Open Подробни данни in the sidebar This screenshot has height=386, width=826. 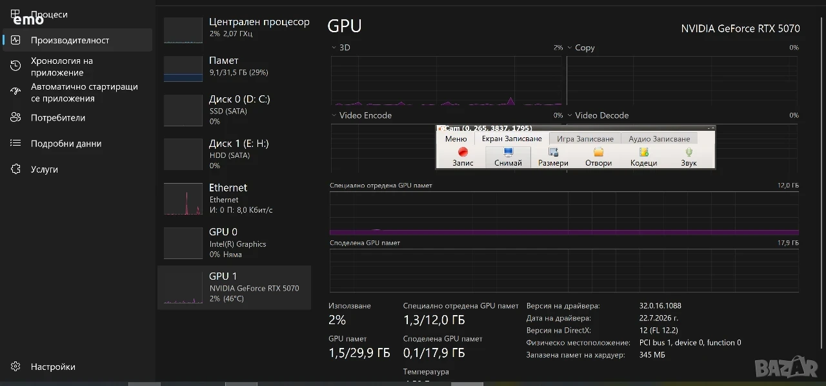tap(77, 144)
